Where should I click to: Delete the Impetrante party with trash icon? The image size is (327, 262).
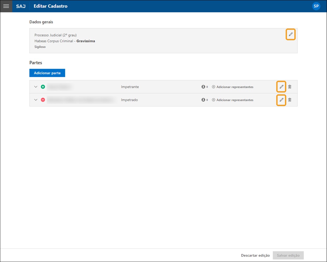290,87
